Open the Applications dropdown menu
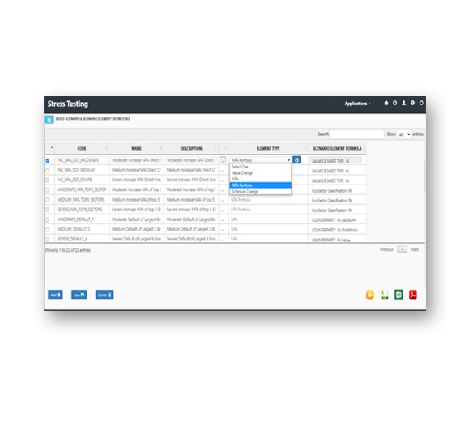This screenshot has width=469, height=433. [x=357, y=104]
